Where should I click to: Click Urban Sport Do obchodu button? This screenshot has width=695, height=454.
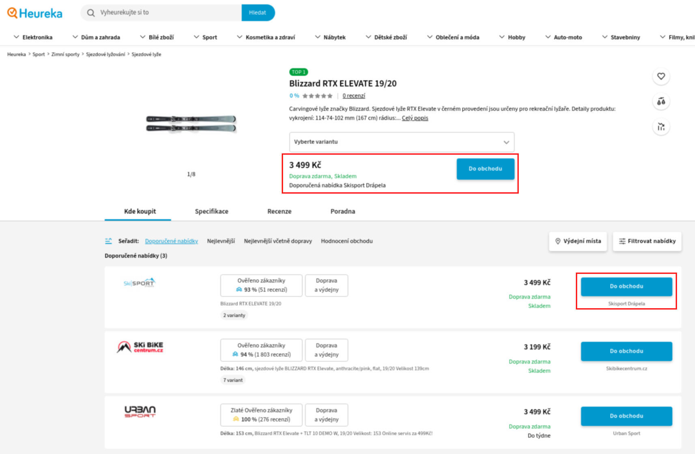626,416
